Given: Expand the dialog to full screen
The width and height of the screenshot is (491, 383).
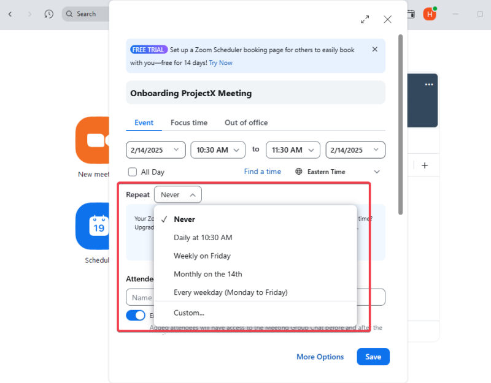Looking at the screenshot, I should click(x=365, y=19).
